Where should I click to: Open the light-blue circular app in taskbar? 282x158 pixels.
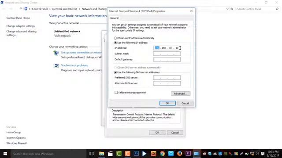click(171, 154)
